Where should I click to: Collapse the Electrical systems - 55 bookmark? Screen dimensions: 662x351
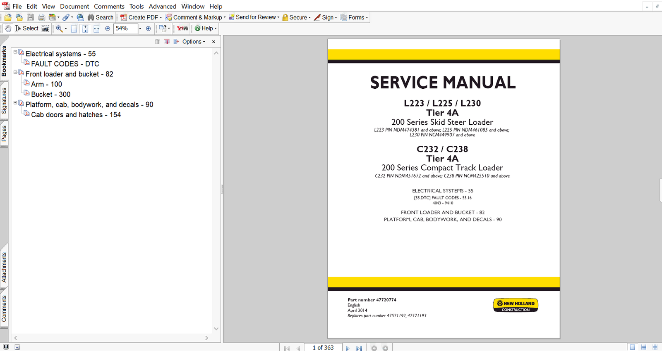coord(15,52)
